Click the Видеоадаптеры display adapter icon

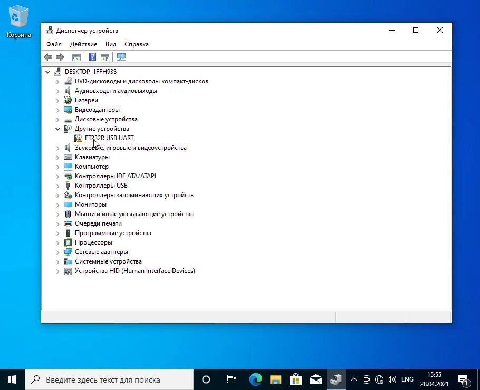pyautogui.click(x=68, y=110)
